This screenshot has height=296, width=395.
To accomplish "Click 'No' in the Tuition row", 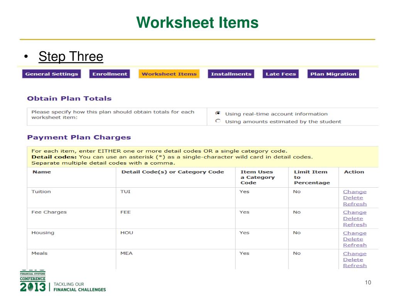I will 297,192.
